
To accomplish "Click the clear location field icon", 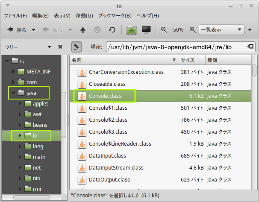I will point(250,47).
